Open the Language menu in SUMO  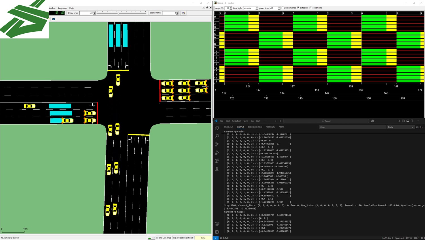pos(62,8)
